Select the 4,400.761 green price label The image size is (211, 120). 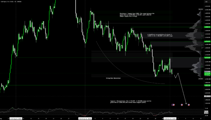[x=207, y=27]
